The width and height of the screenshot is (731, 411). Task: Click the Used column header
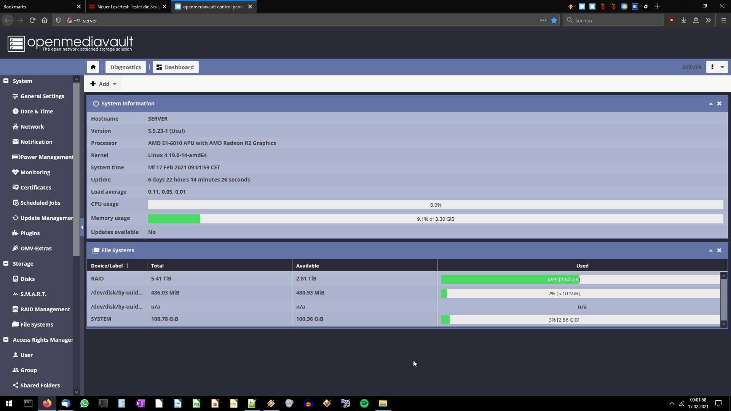point(582,266)
